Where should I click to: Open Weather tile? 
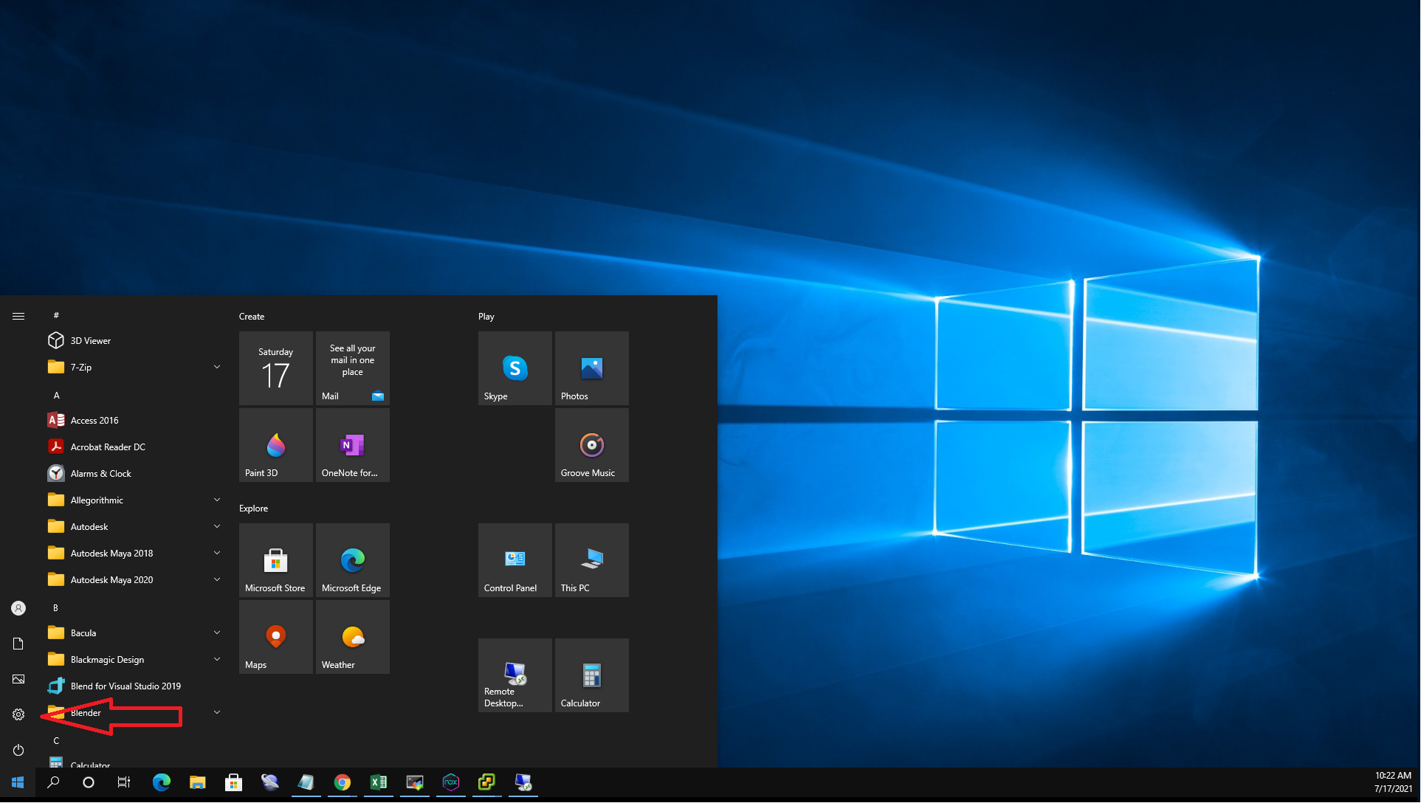click(x=352, y=637)
